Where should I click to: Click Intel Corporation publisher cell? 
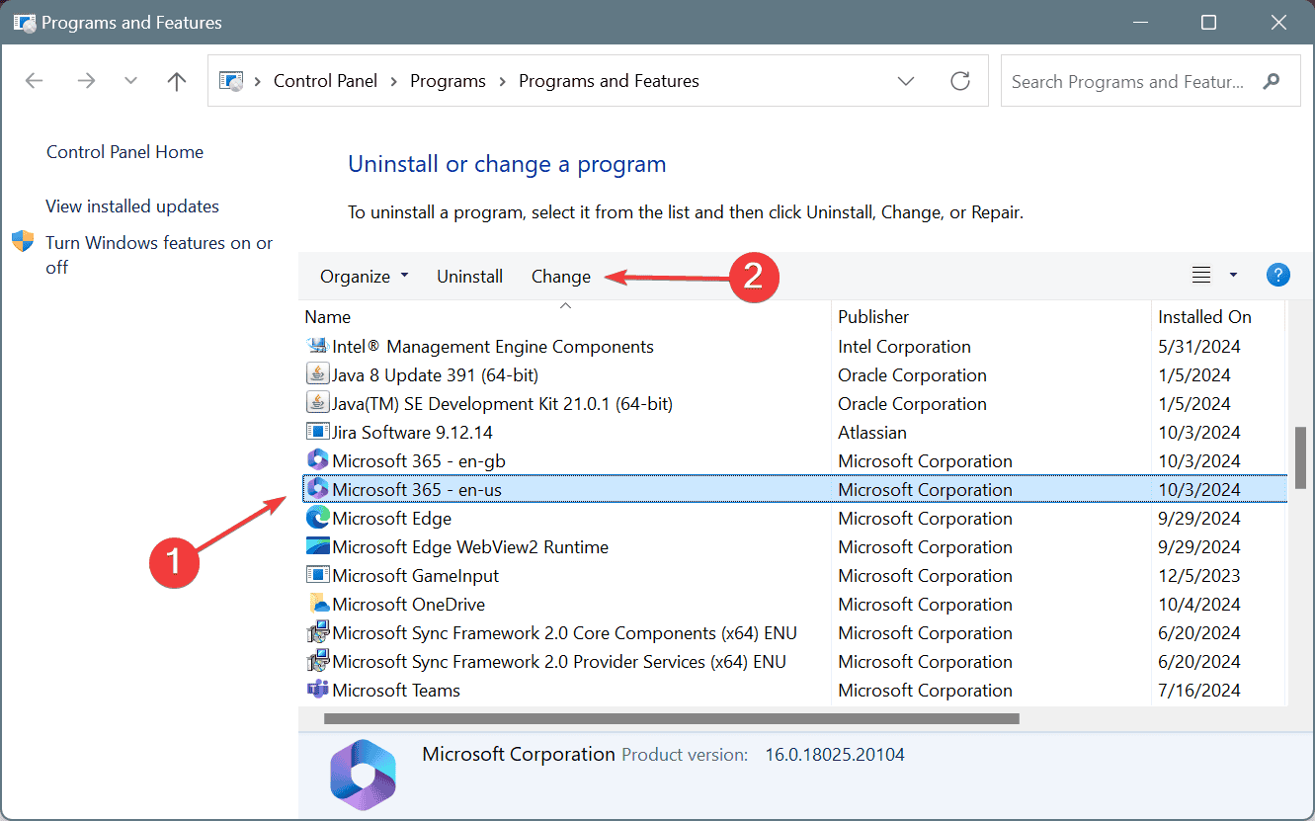[x=904, y=347]
